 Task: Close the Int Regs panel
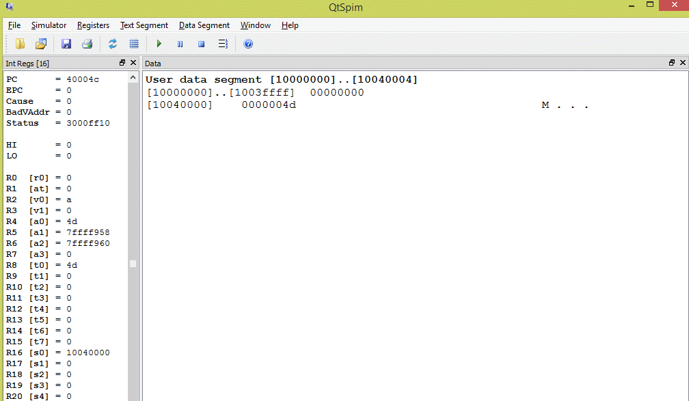coord(133,63)
